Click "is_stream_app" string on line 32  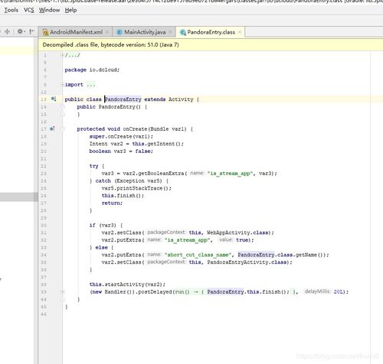188,240
